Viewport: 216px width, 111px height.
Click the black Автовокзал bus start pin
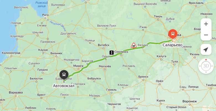point(64,75)
